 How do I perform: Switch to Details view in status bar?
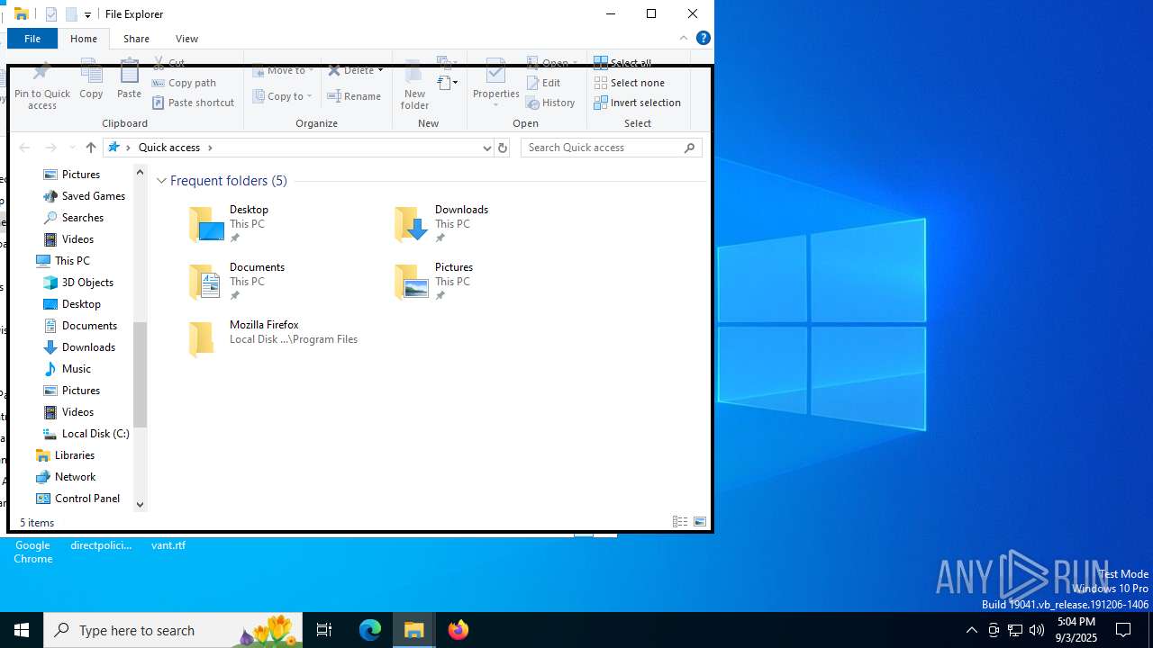click(680, 522)
